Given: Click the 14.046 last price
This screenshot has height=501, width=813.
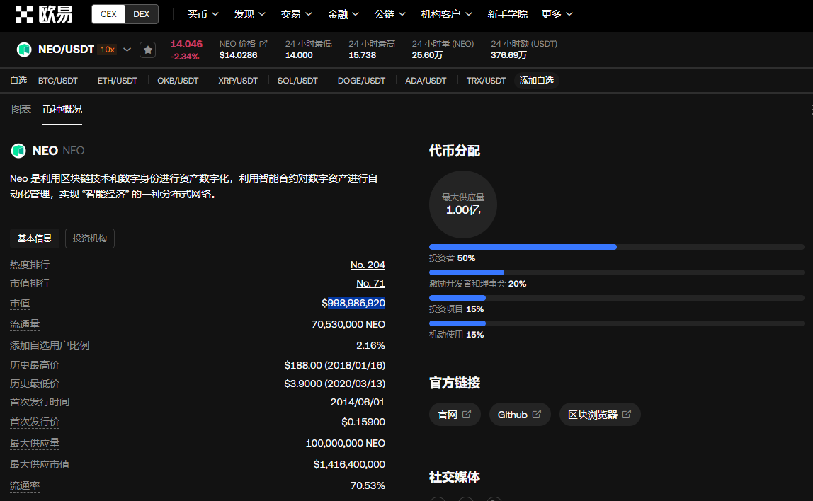Looking at the screenshot, I should (187, 44).
